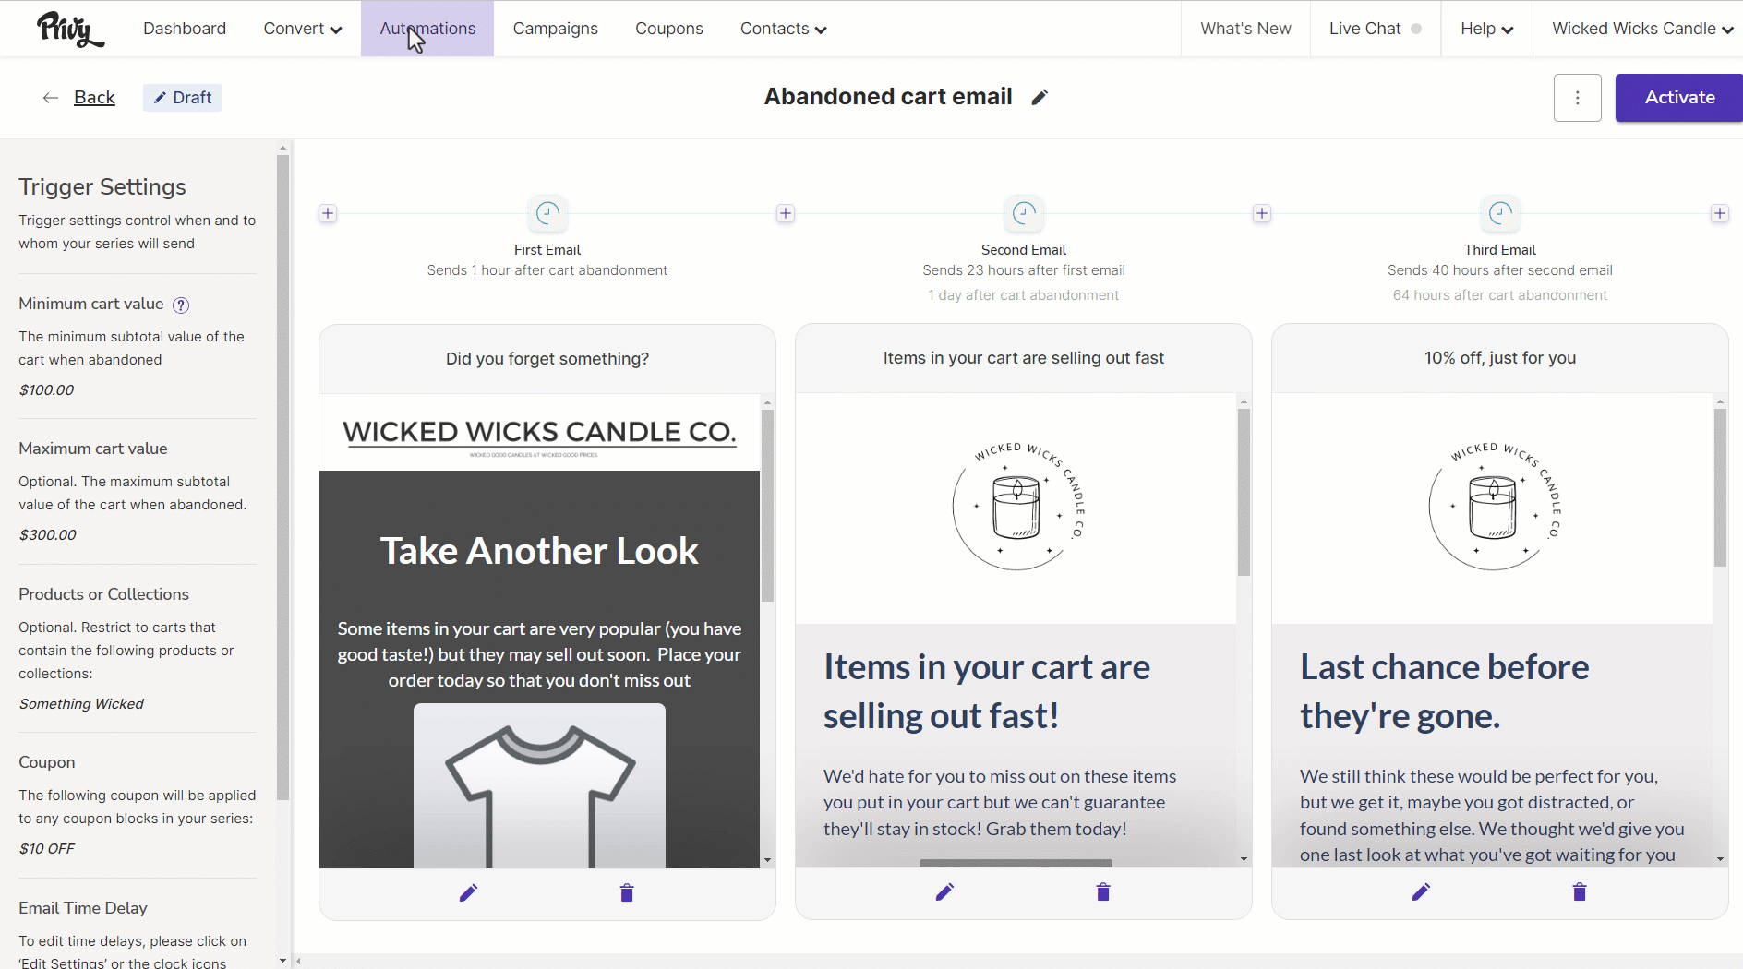Image resolution: width=1743 pixels, height=969 pixels.
Task: Open the three-dot more options menu
Action: (1578, 98)
